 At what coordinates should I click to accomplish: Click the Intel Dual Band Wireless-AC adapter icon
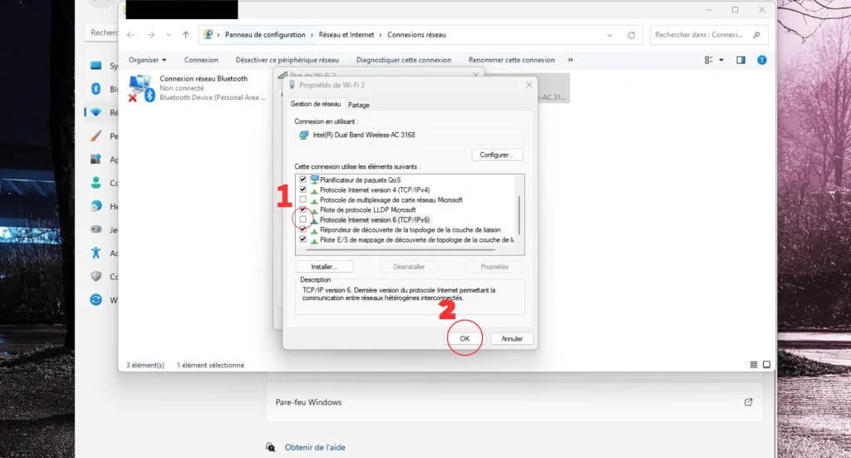click(x=304, y=135)
